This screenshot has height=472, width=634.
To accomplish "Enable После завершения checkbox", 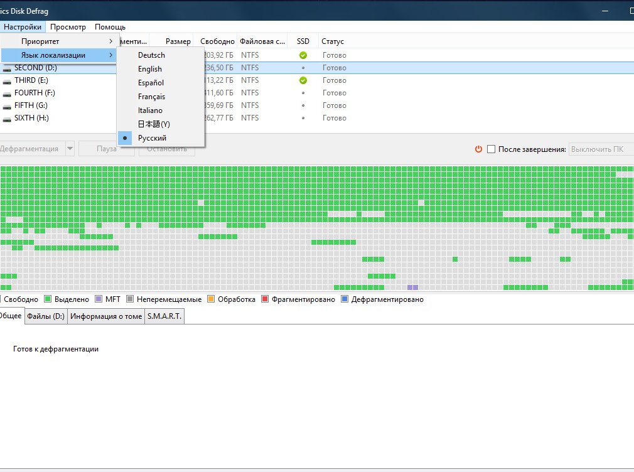I will click(492, 149).
